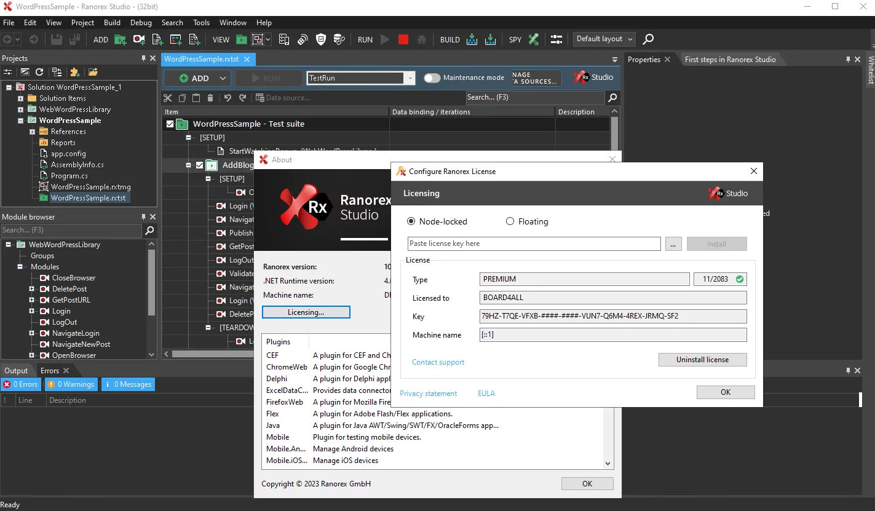
Task: Open the green ADD dropdown in test suite
Action: 224,78
